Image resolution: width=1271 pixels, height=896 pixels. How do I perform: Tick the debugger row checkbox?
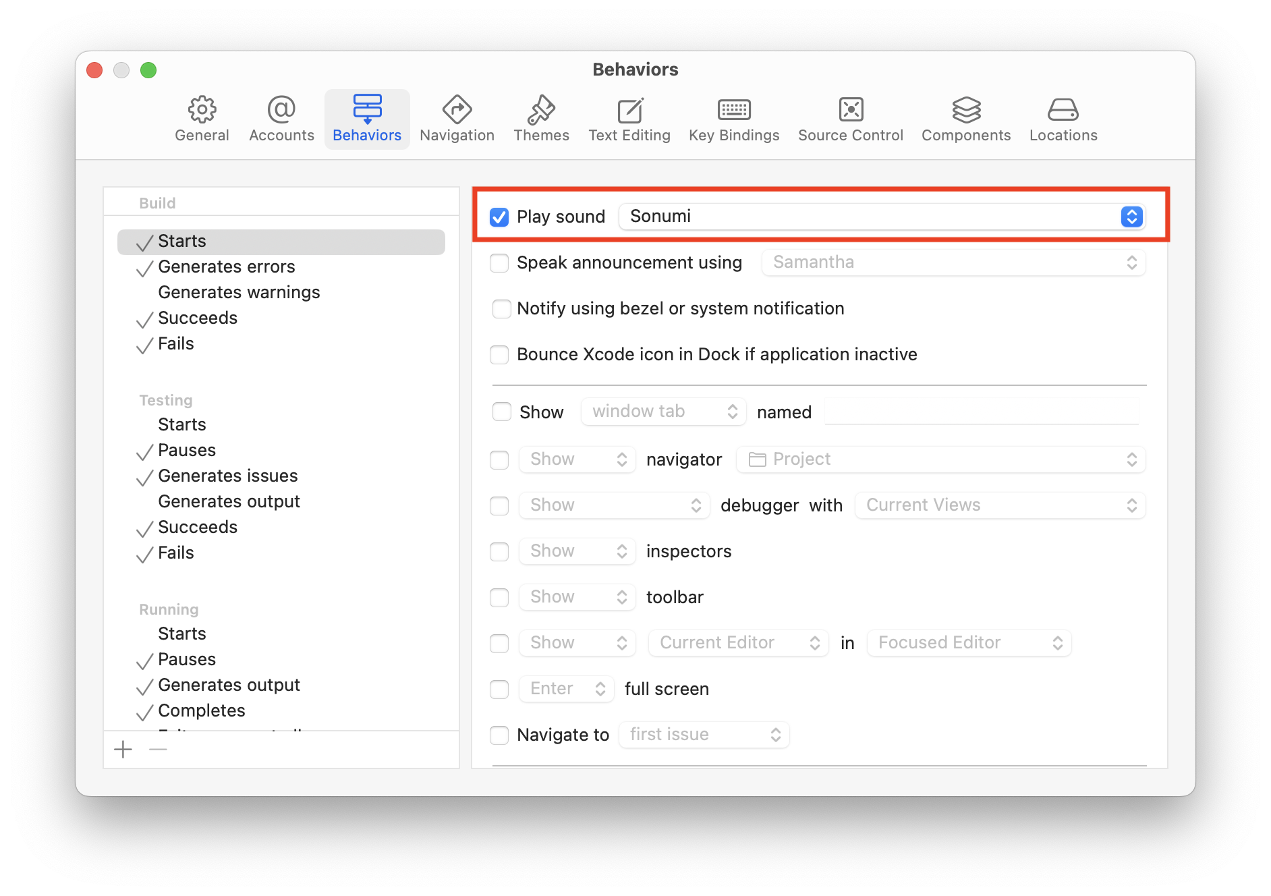(x=499, y=505)
